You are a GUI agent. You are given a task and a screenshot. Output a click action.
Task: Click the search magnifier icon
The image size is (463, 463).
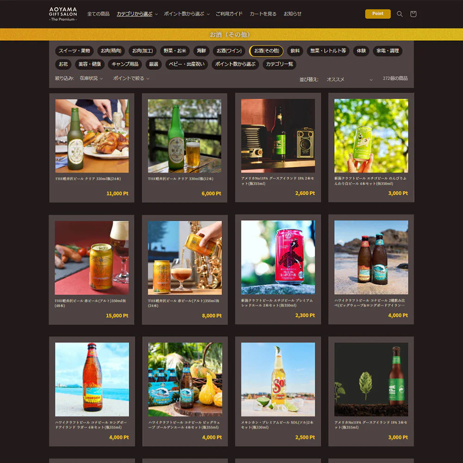click(400, 14)
